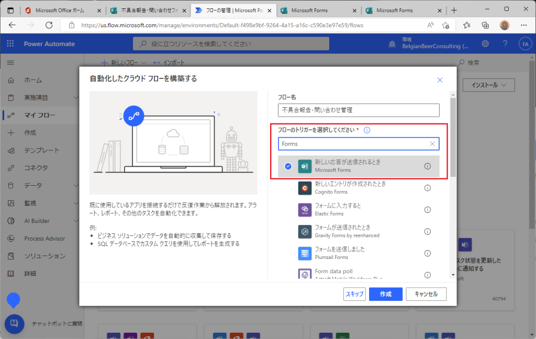This screenshot has width=536, height=339.
Task: Expand the 実施項目 navigation section
Action: [x=75, y=97]
